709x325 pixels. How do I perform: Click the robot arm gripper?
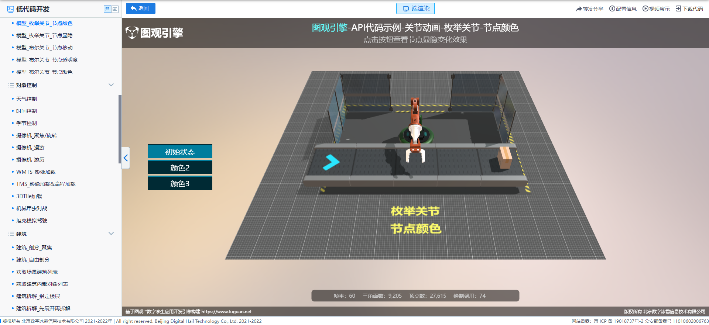(x=415, y=155)
